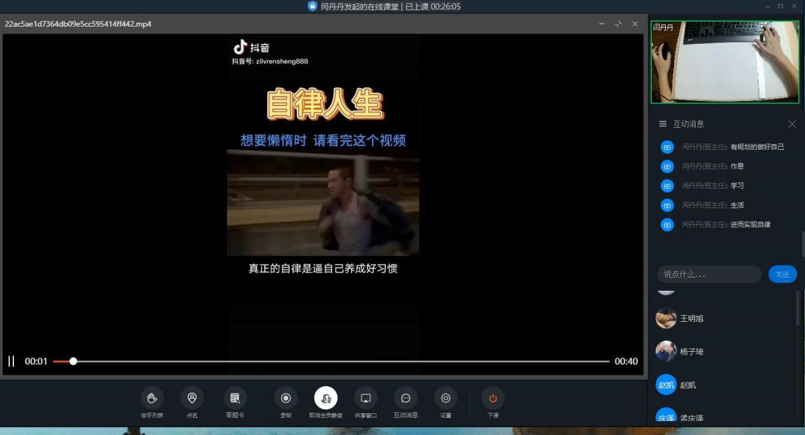Shrink the video player using collapse arrows icon
Image resolution: width=805 pixels, height=435 pixels.
click(618, 24)
